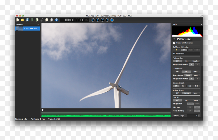Image resolution: width=218 pixels, height=140 pixels.
Task: Collapse the RAW Correction section
Action: (x=174, y=39)
